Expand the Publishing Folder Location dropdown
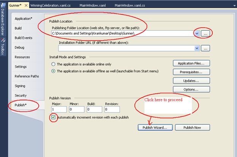Viewport: 237px width, 157px height. [197, 33]
